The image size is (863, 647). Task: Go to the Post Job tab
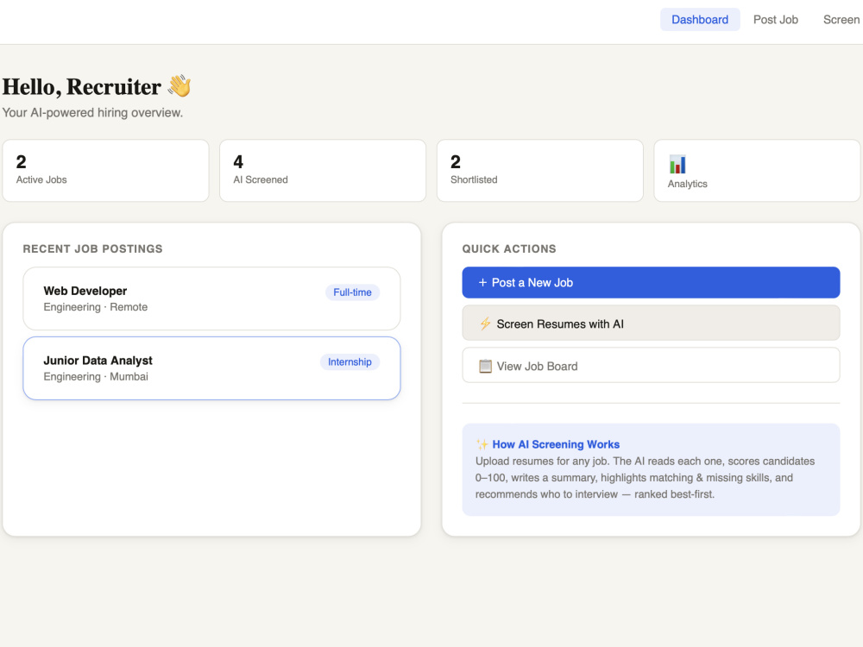tap(776, 20)
